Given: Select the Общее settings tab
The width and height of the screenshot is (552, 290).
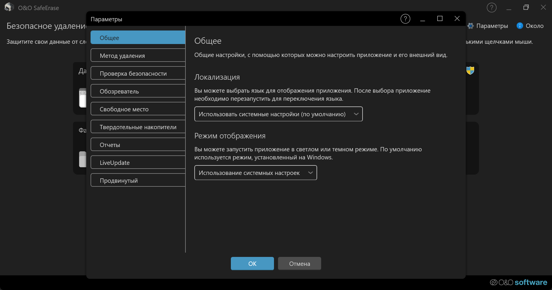Looking at the screenshot, I should [138, 38].
